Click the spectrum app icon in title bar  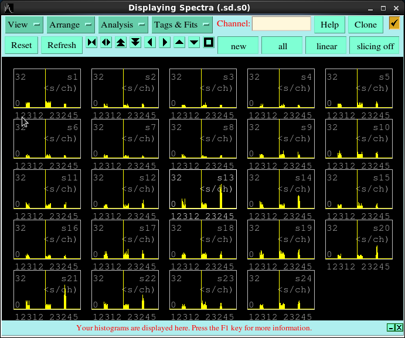[x=9, y=8]
